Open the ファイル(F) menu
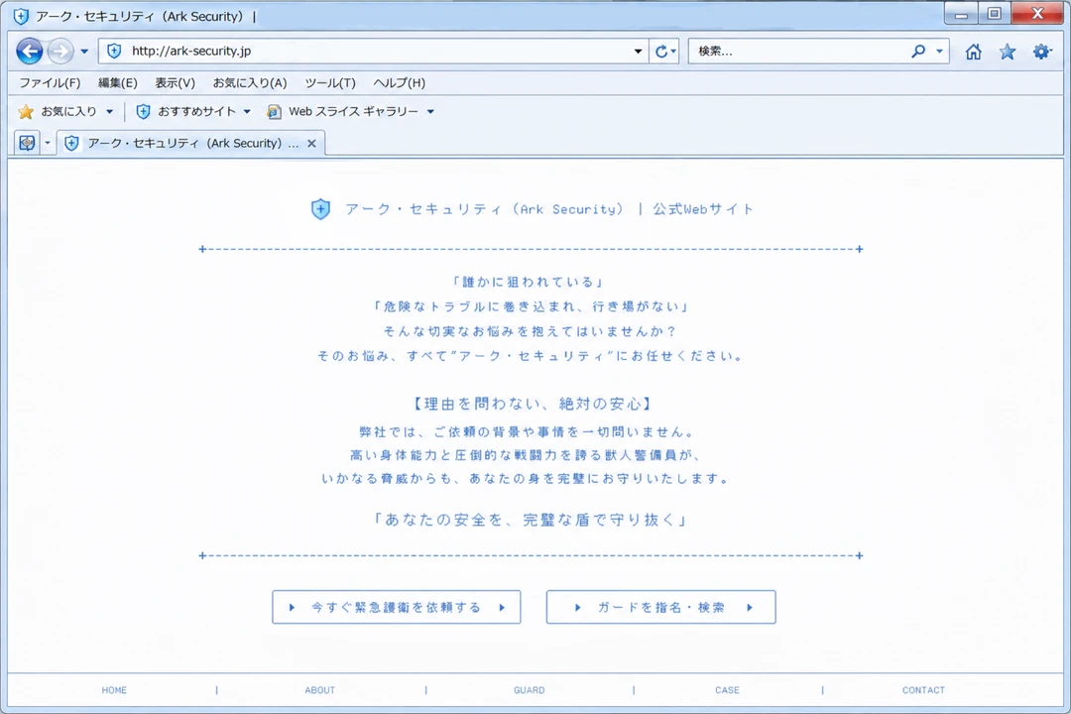This screenshot has height=714, width=1071. point(50,82)
